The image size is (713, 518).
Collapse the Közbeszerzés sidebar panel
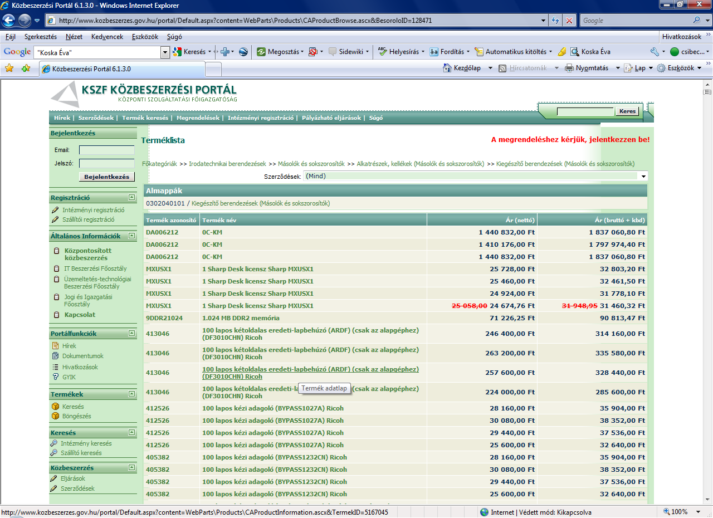pos(131,467)
